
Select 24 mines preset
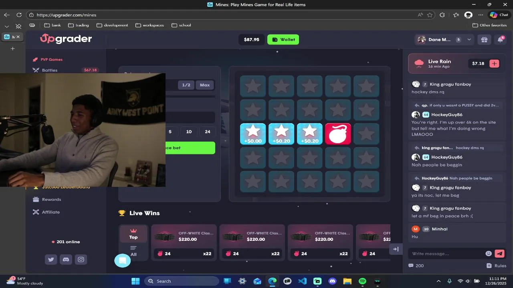[207, 132]
